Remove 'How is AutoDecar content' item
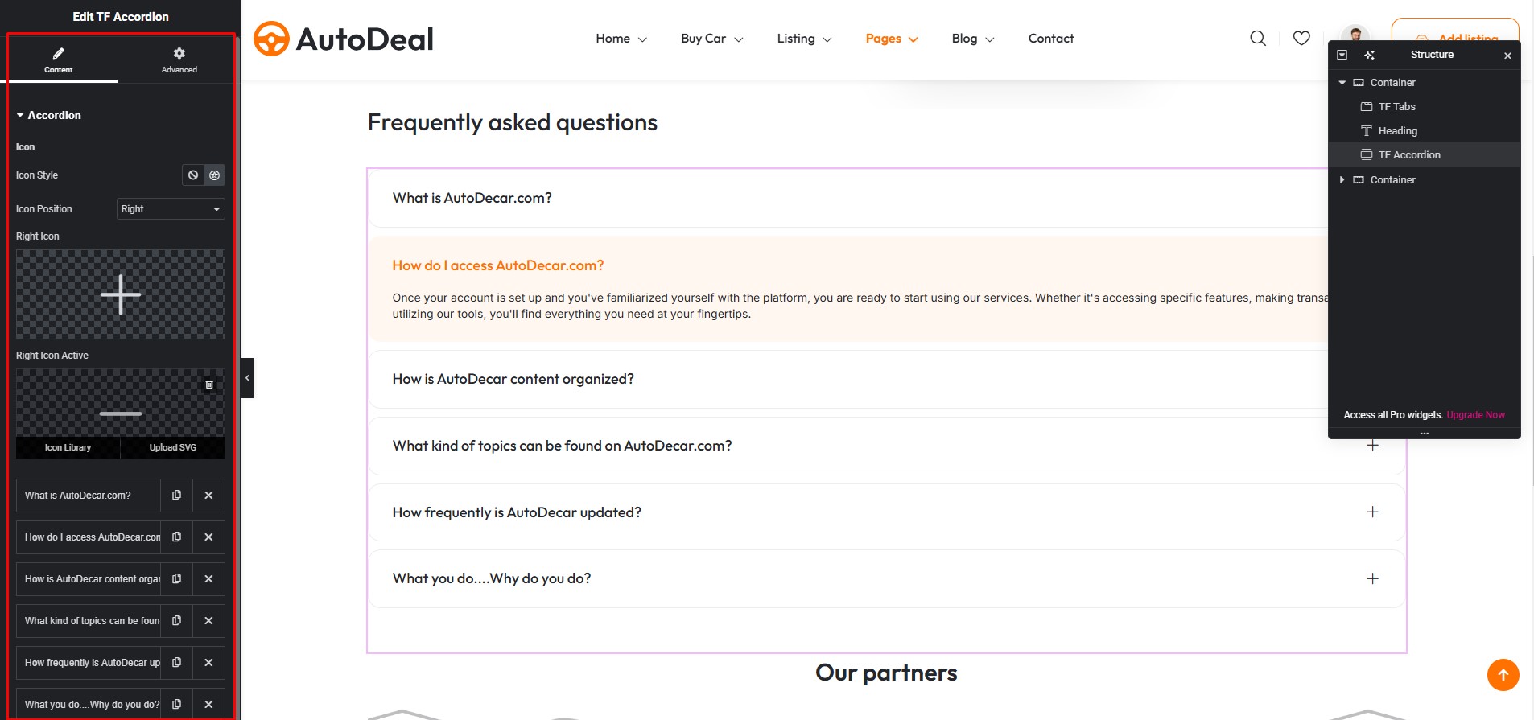The height and width of the screenshot is (720, 1534). [x=208, y=579]
